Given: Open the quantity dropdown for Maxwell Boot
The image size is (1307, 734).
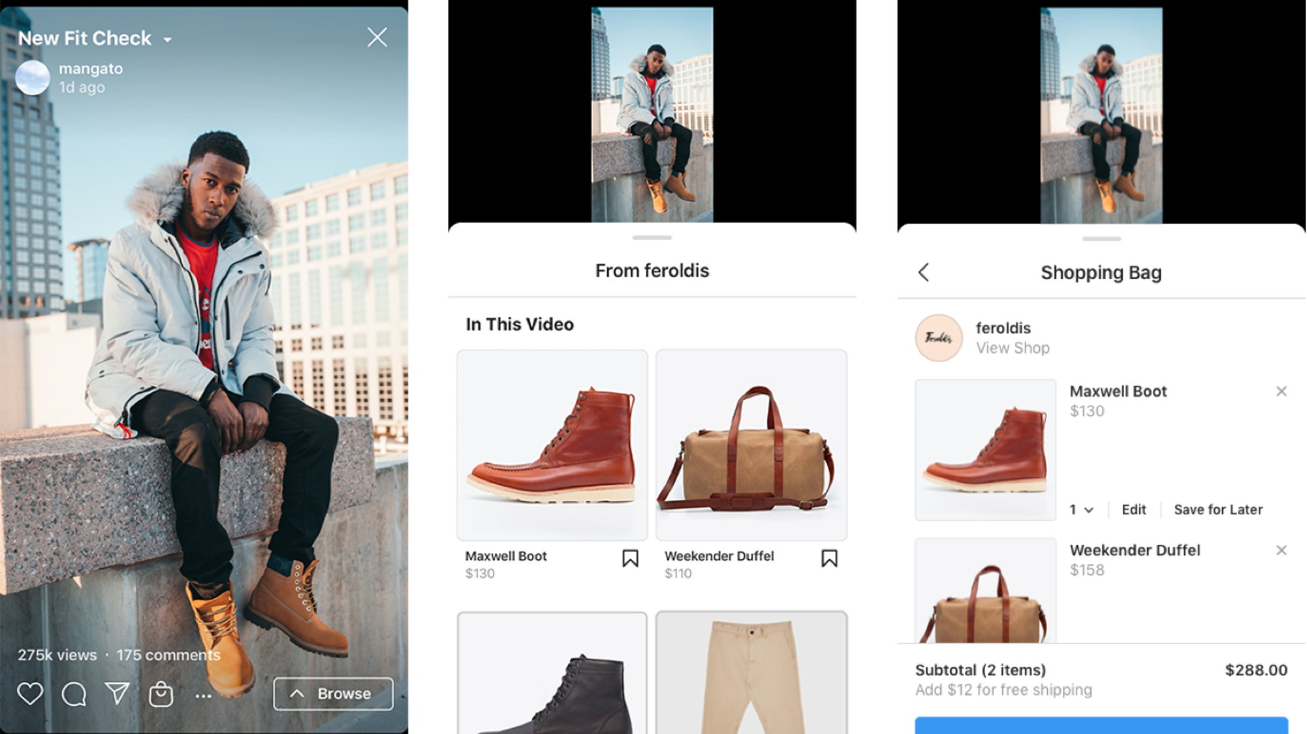Looking at the screenshot, I should coord(1081,510).
